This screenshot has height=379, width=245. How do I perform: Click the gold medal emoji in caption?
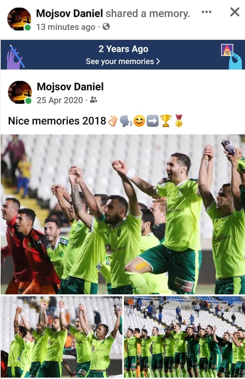[x=179, y=121]
